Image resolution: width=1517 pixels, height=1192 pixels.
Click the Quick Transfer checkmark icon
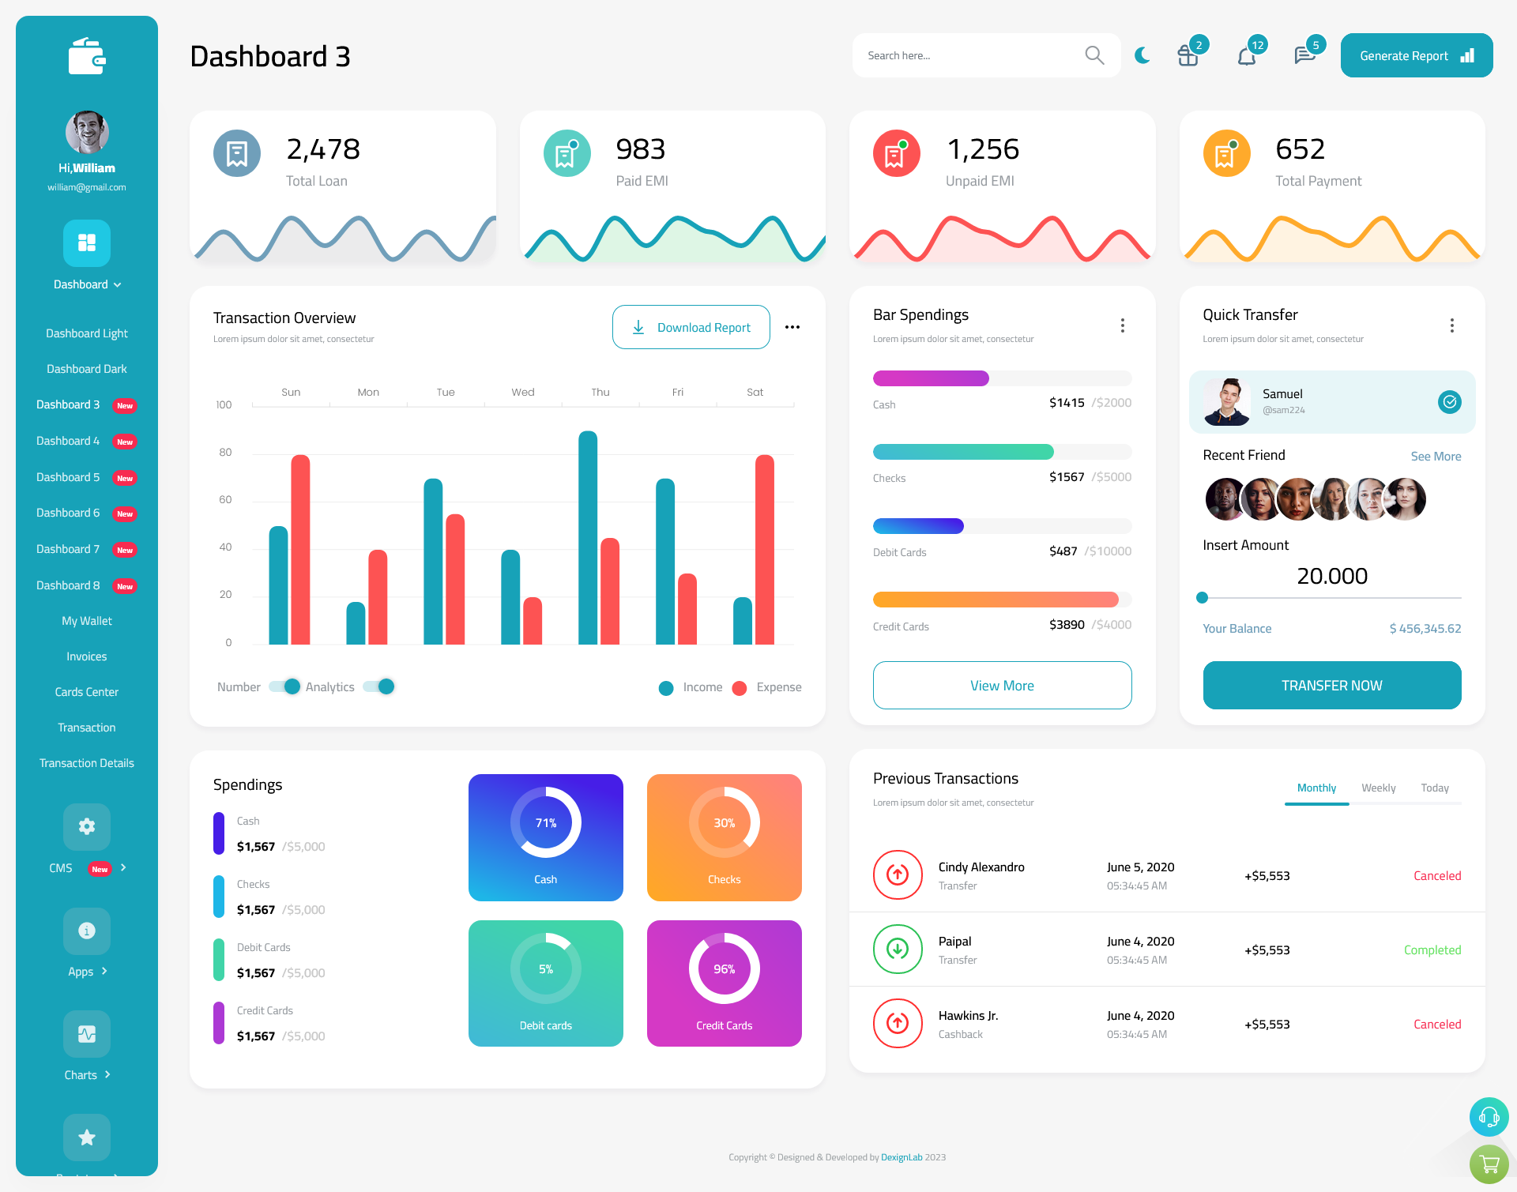tap(1449, 401)
